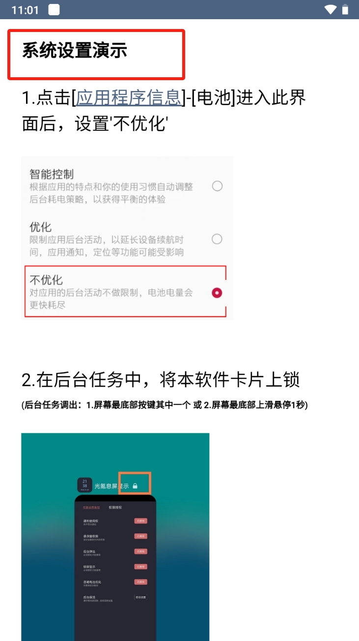
Task: Tap the 系统设置演示 title
Action: (75, 51)
